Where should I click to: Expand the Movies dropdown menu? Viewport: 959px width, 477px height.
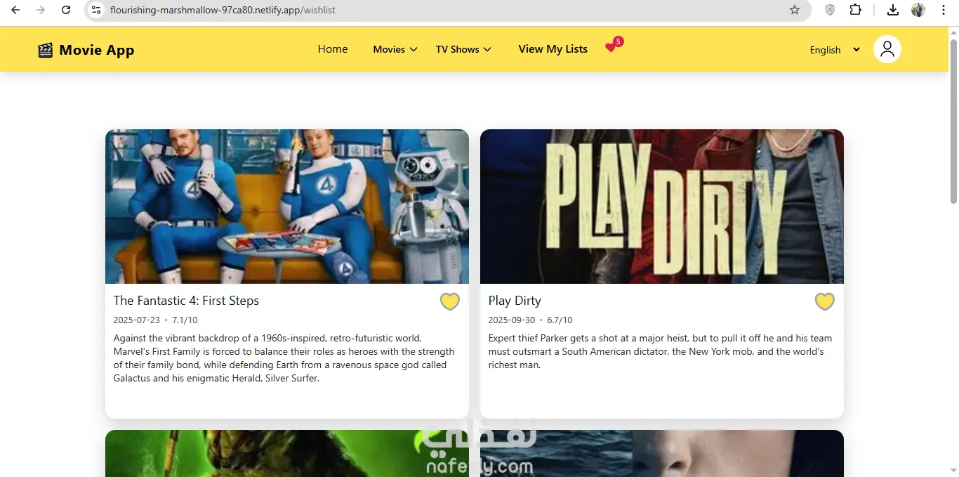click(395, 49)
